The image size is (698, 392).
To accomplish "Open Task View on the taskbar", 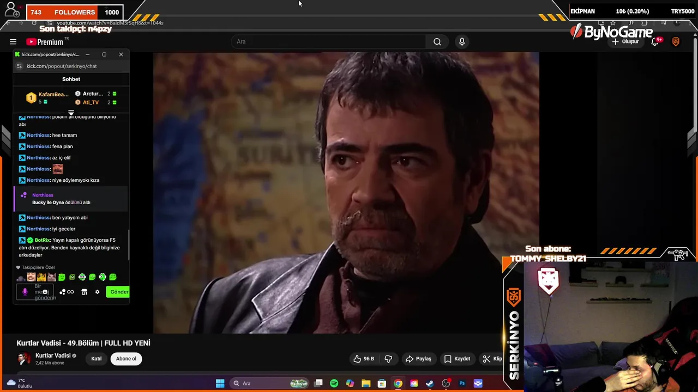I will pyautogui.click(x=318, y=383).
